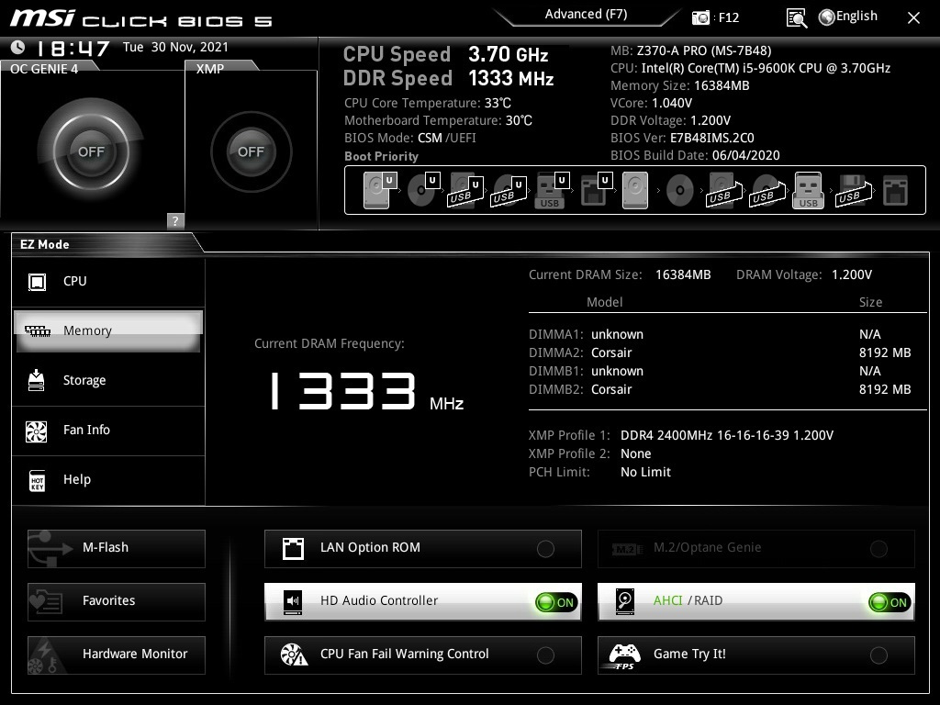
Task: Click the Motherboard Temperature 30°C reading
Action: tap(438, 120)
